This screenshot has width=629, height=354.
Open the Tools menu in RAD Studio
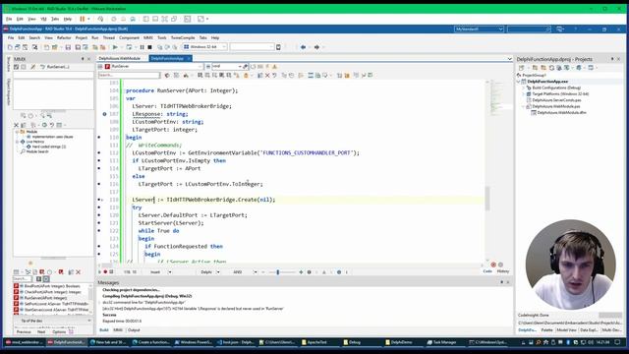click(x=161, y=37)
